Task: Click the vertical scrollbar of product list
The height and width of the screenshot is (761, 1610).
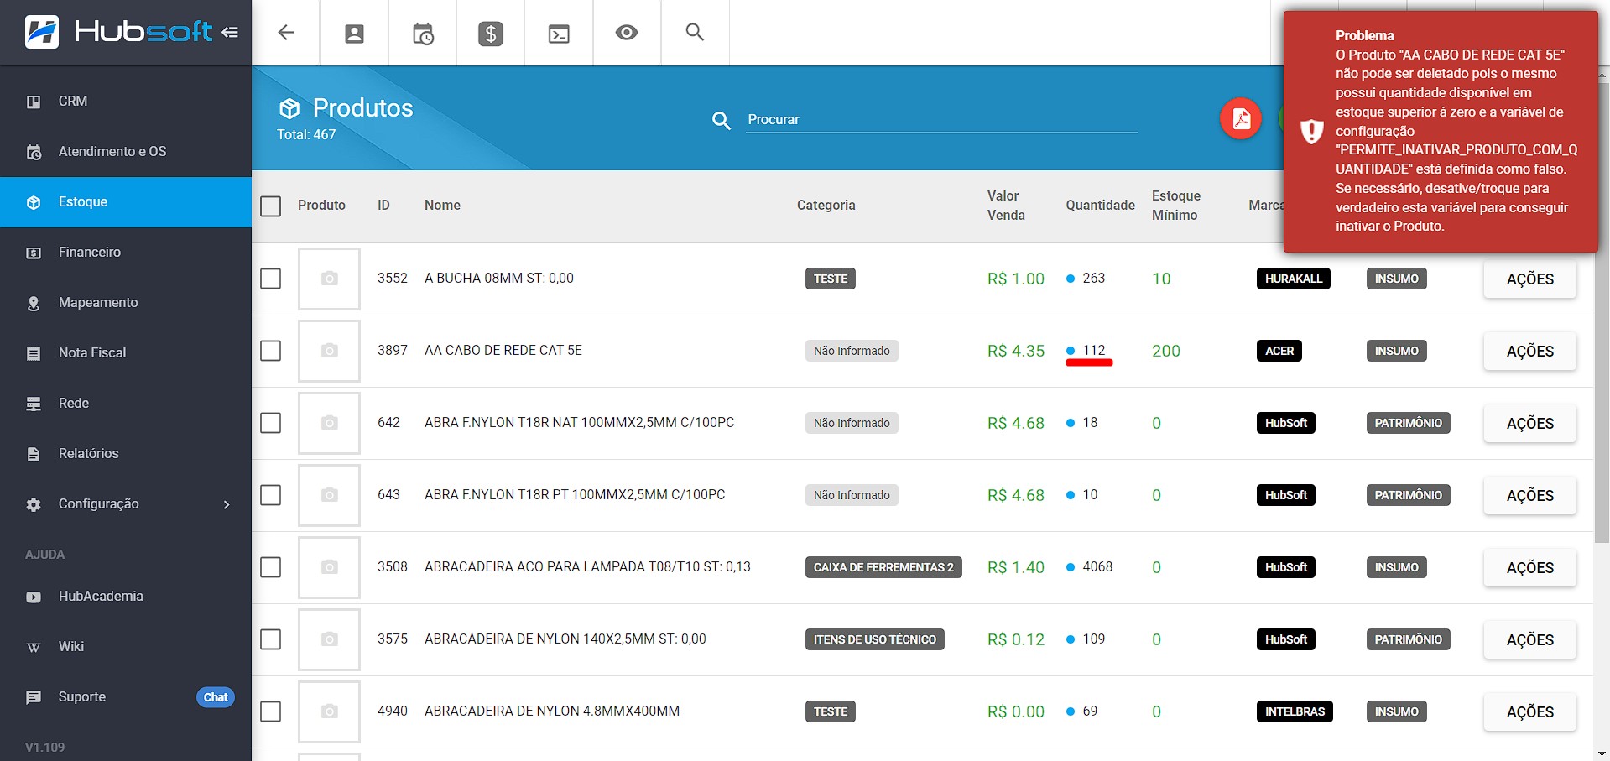Action: click(x=1602, y=310)
